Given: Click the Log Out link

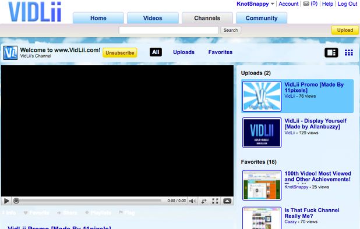Looking at the screenshot, I should (x=347, y=3).
